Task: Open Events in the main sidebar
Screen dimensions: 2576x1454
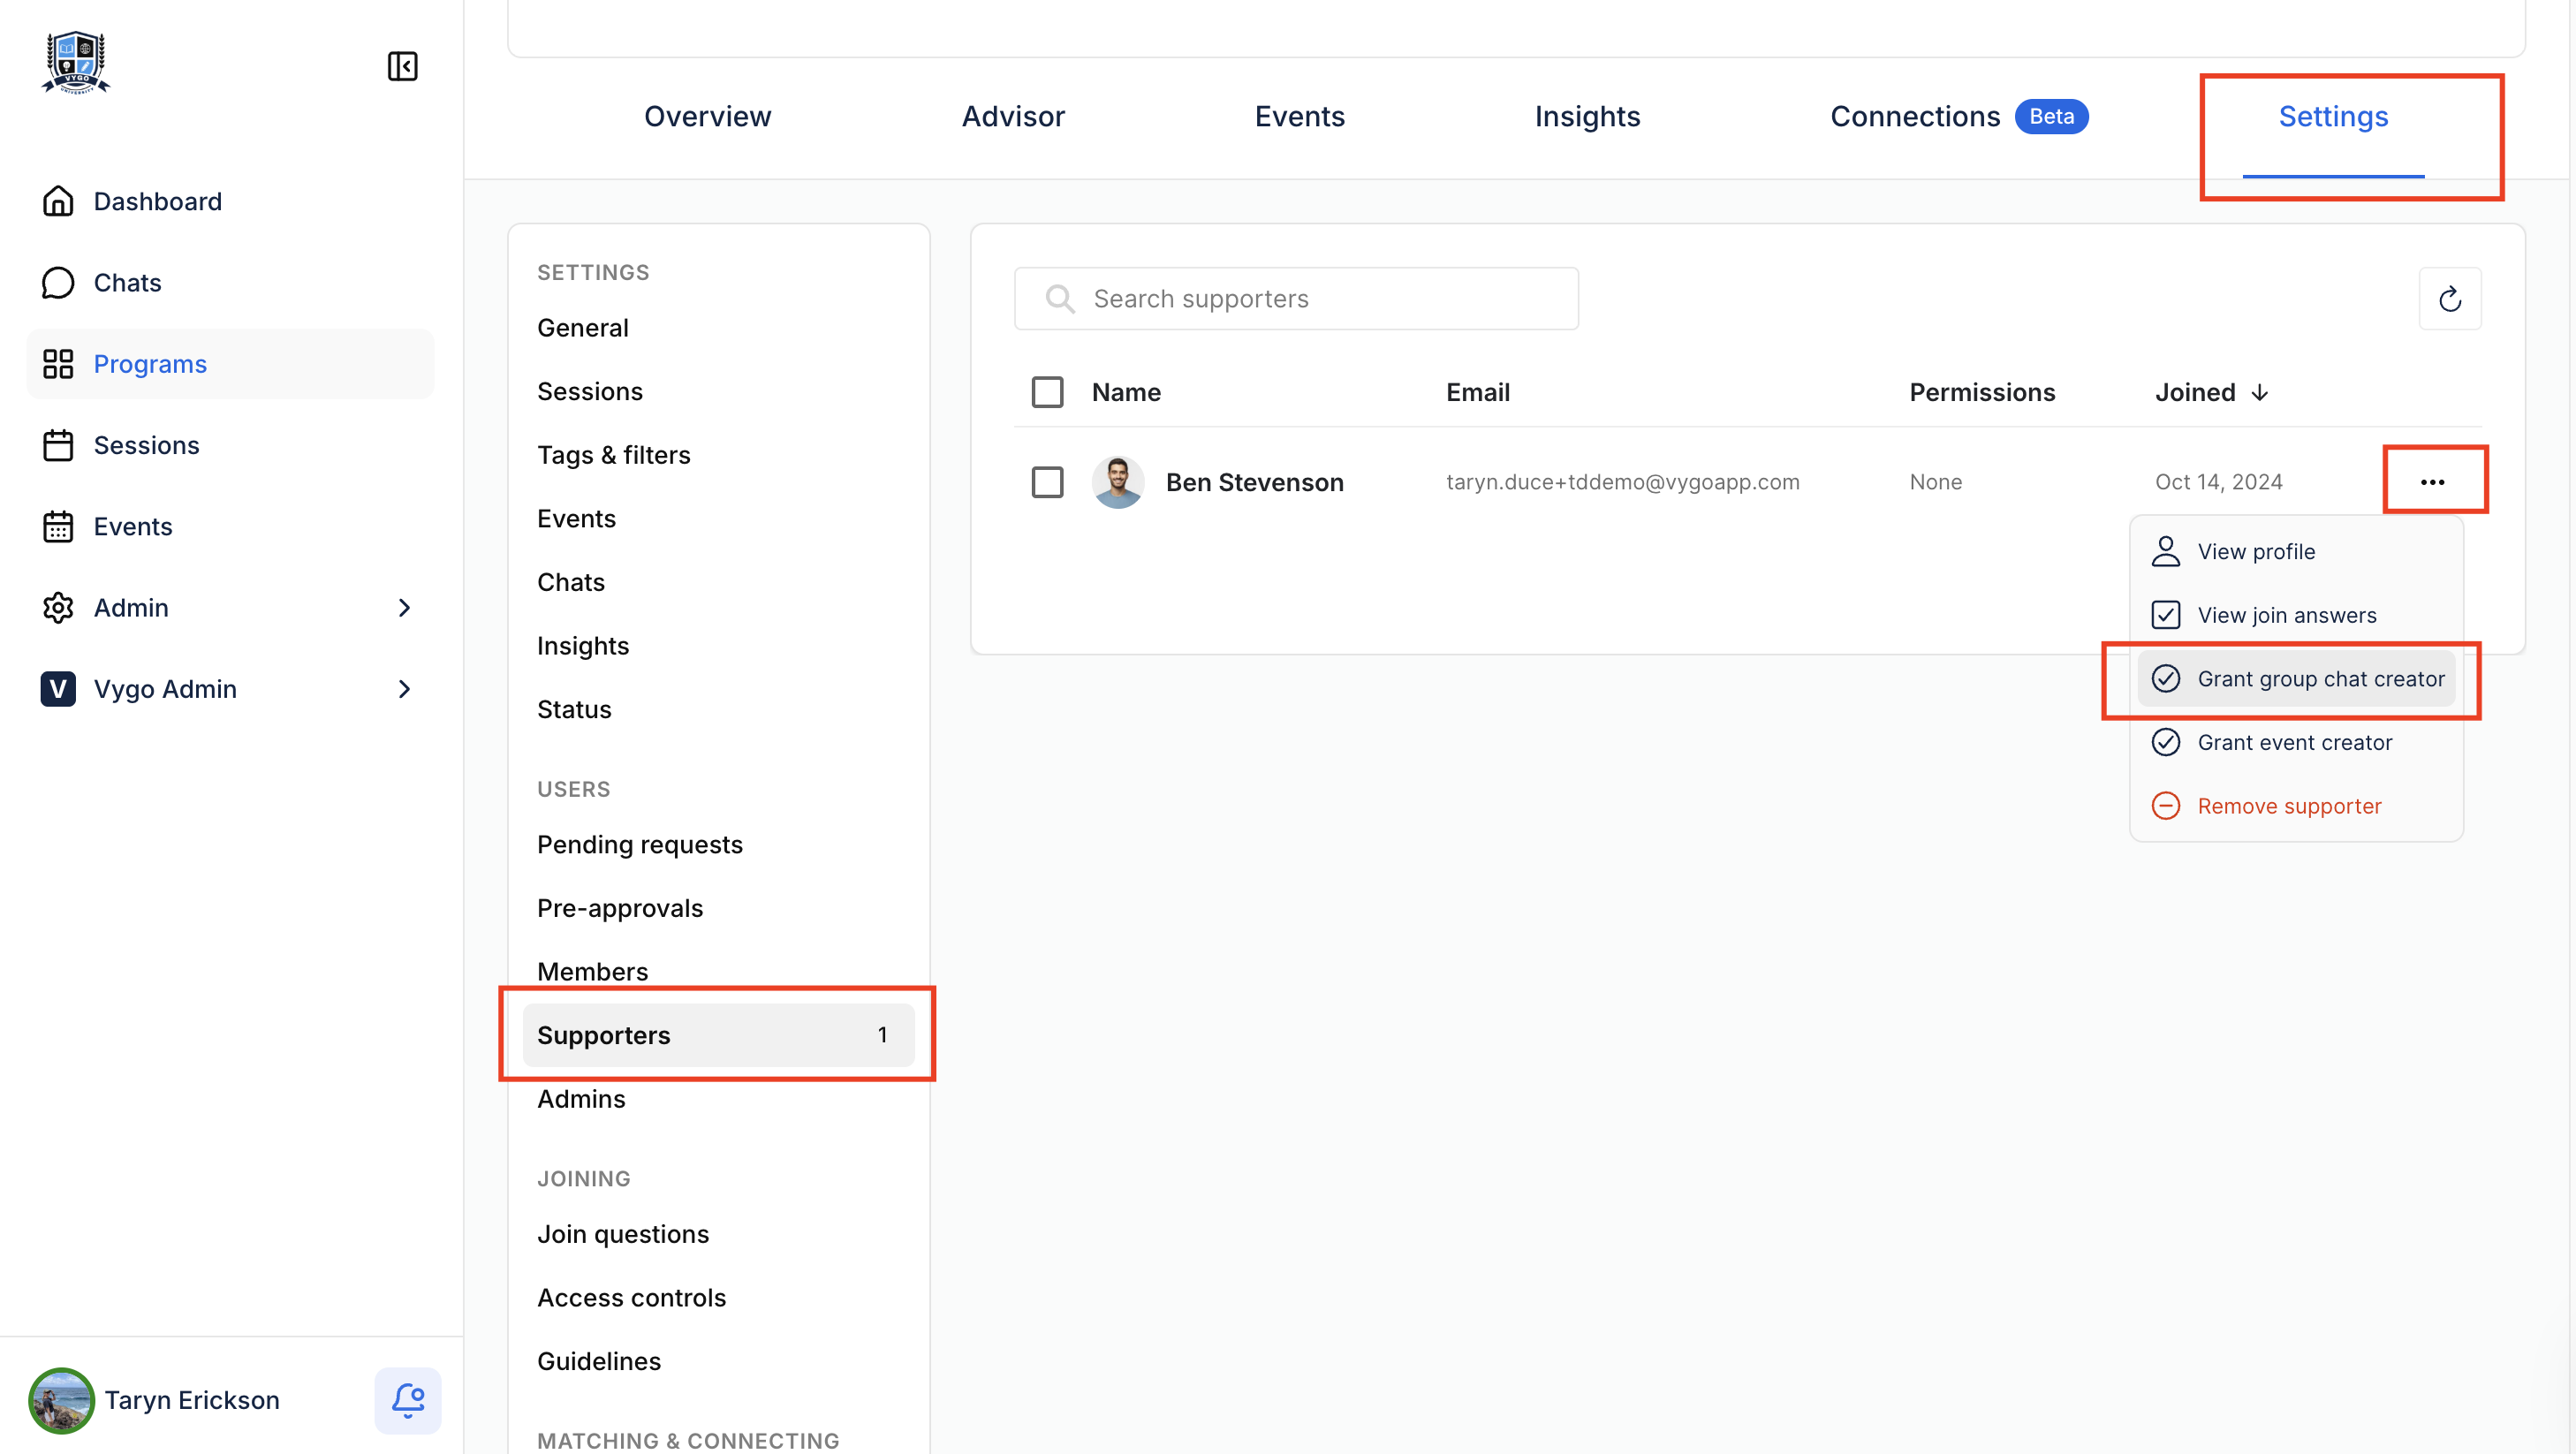Action: coord(132,526)
